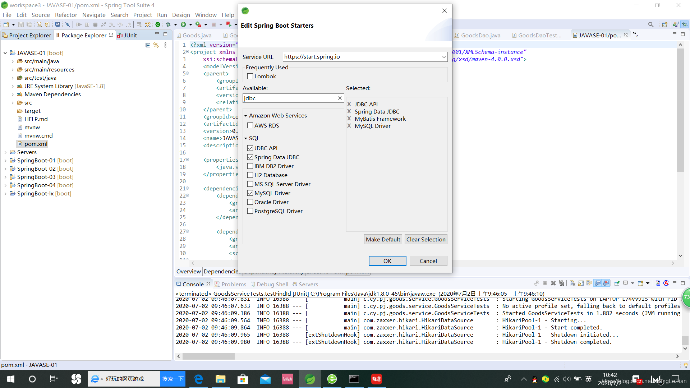
Task: Open the GoodsDao.java editor tab
Action: [x=477, y=35]
